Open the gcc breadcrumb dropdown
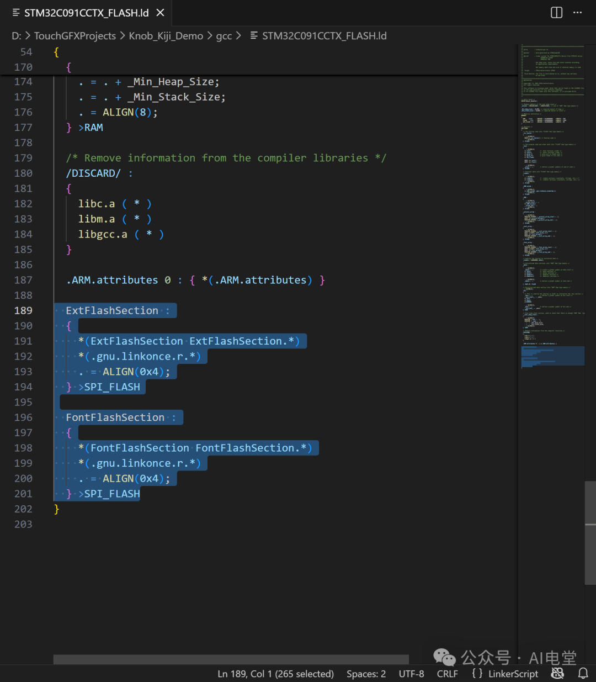Screen dimensions: 596x682 224,35
